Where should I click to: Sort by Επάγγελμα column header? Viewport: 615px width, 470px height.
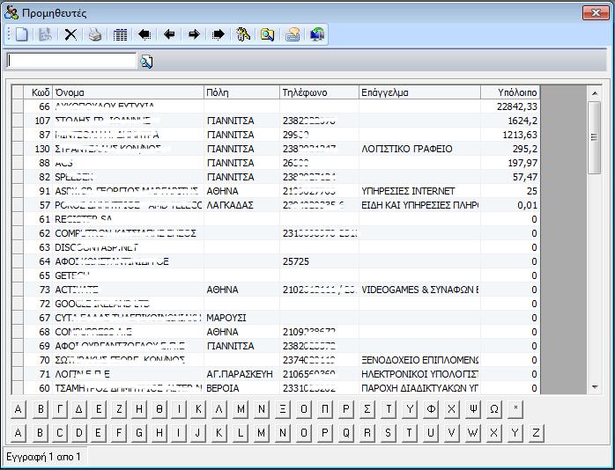click(x=419, y=92)
